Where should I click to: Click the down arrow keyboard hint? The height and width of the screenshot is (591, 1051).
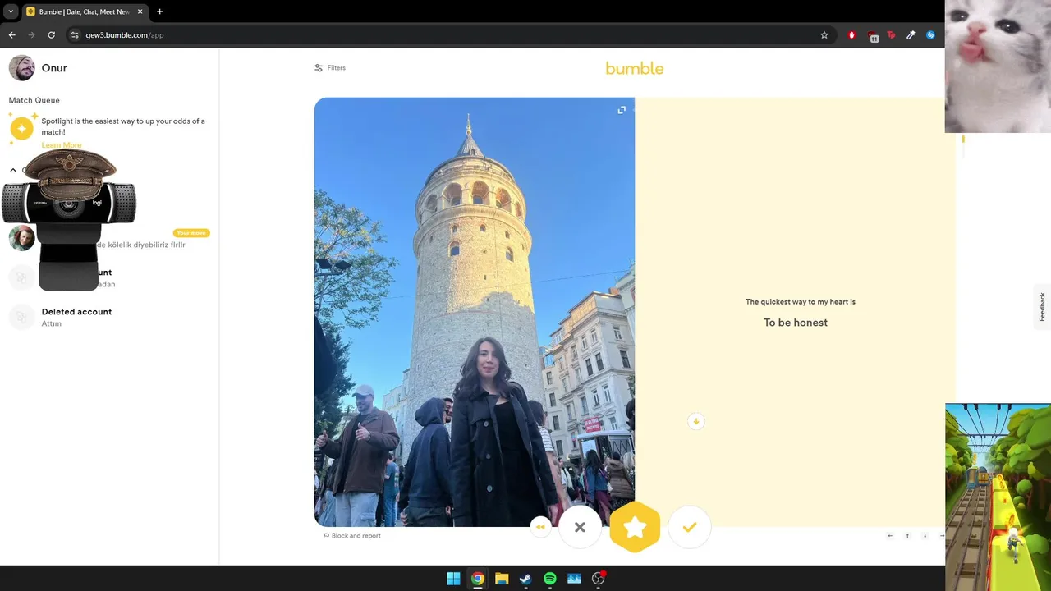925,536
